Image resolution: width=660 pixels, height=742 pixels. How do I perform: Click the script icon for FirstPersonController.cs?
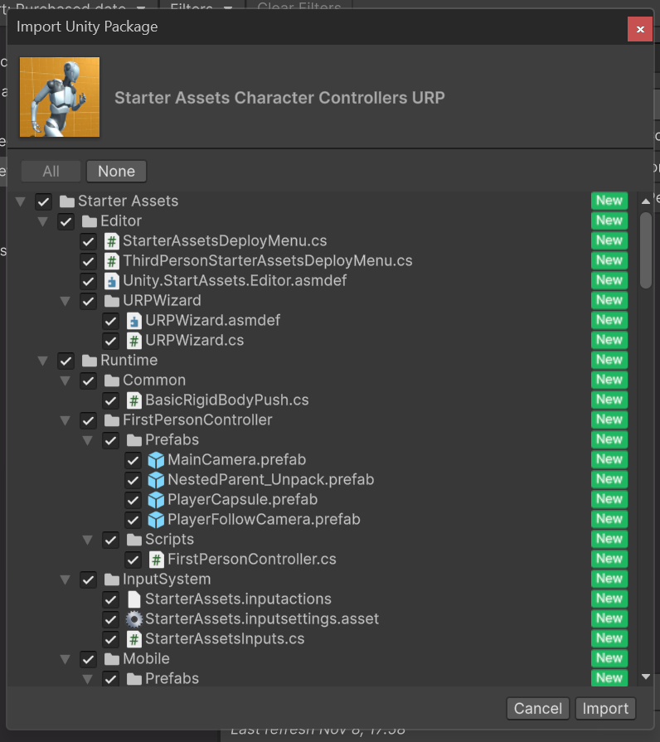coord(156,560)
